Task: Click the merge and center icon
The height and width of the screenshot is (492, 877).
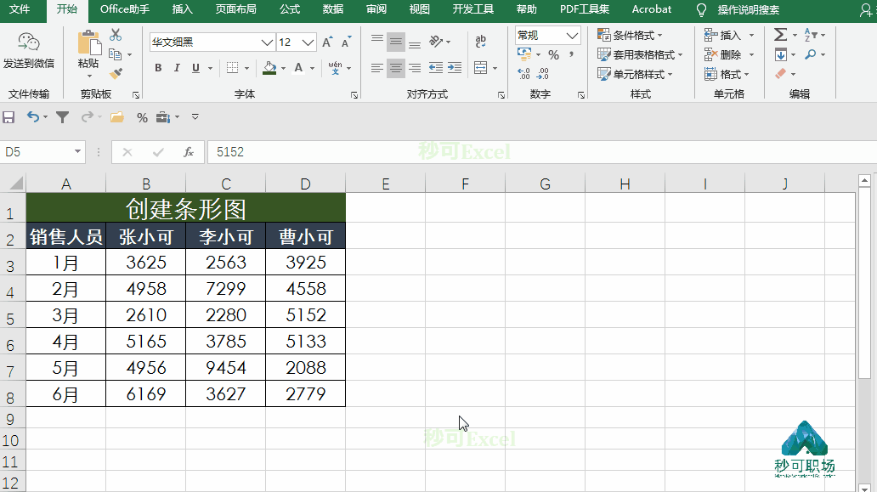Action: click(480, 68)
